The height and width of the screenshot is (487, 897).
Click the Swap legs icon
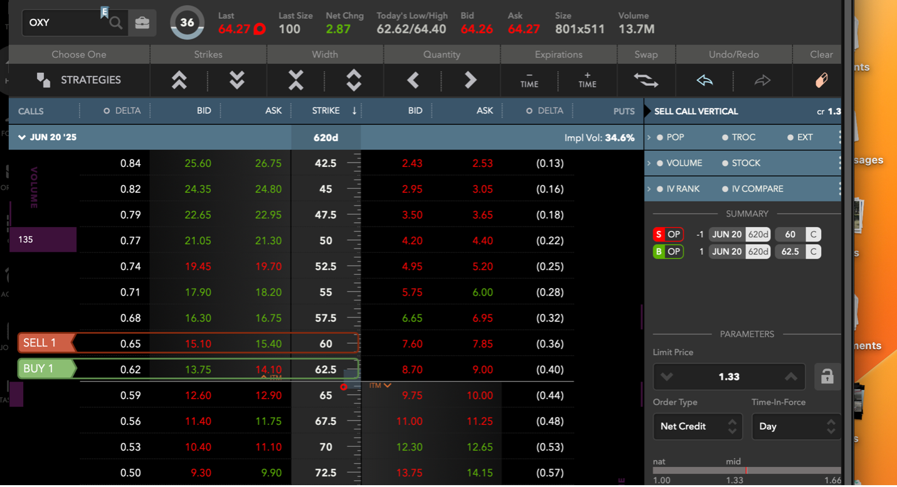pos(646,80)
